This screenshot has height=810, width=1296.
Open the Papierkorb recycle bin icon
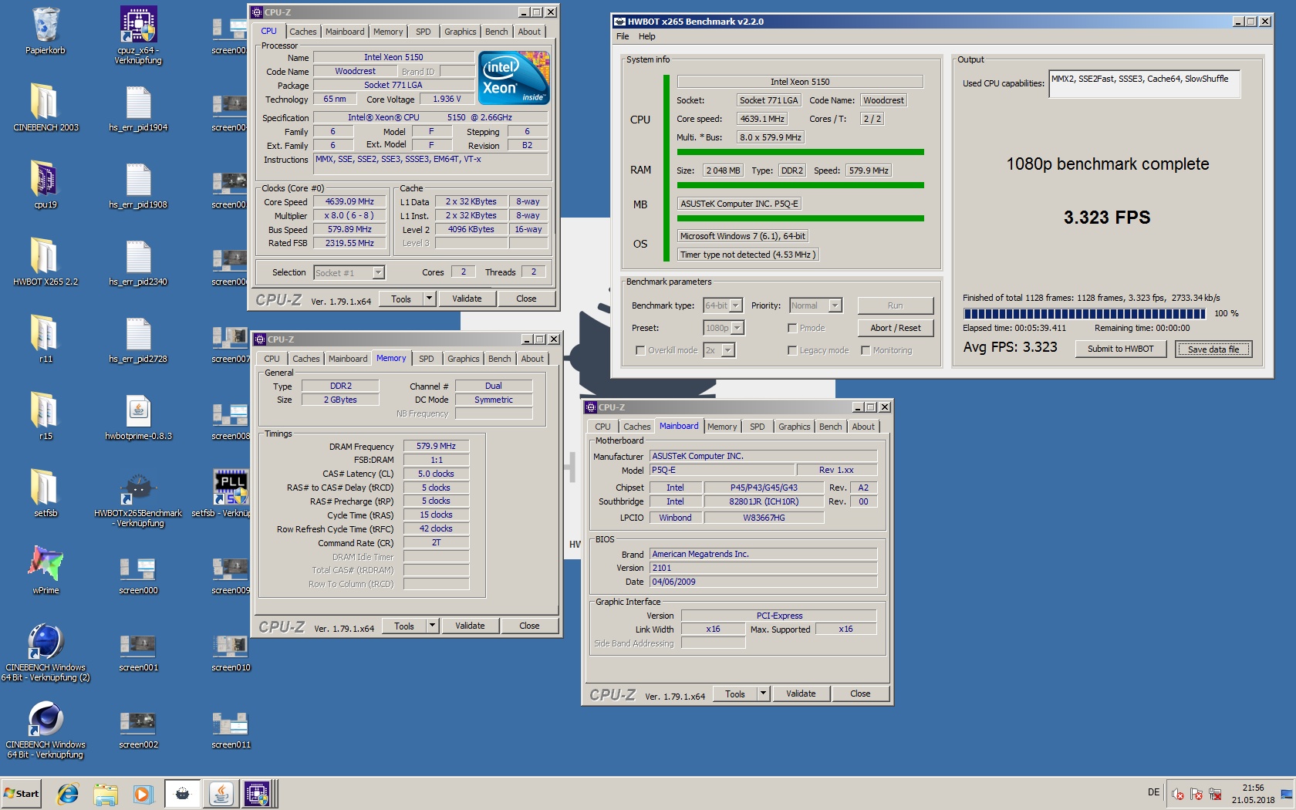[46, 31]
